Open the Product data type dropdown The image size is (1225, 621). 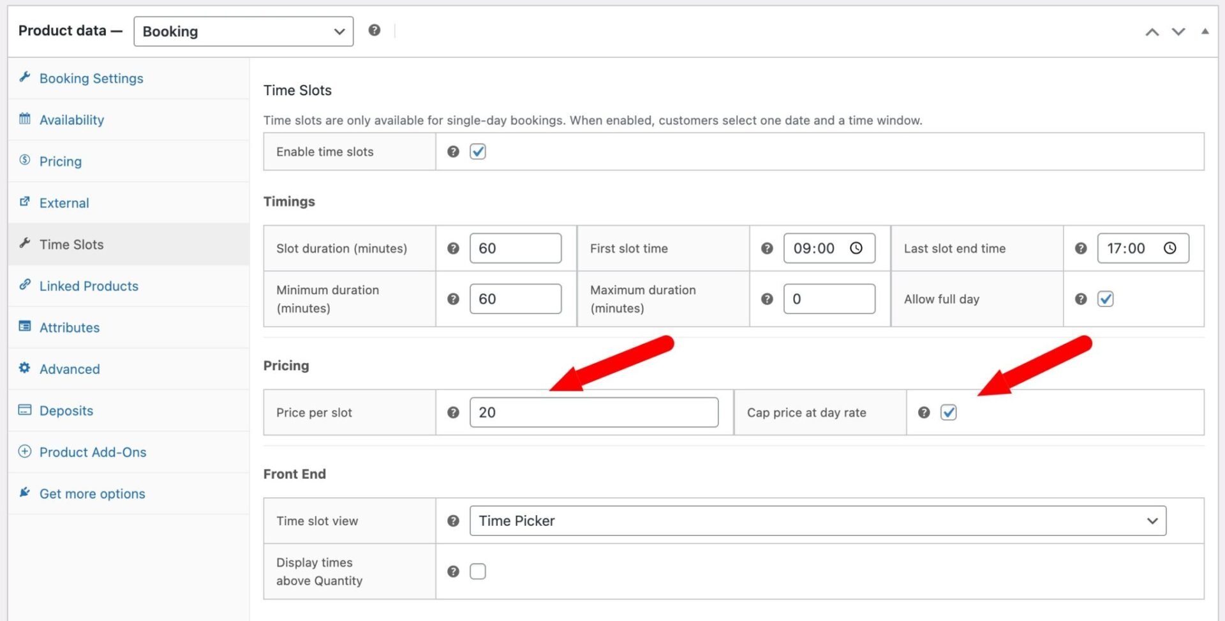coord(243,31)
